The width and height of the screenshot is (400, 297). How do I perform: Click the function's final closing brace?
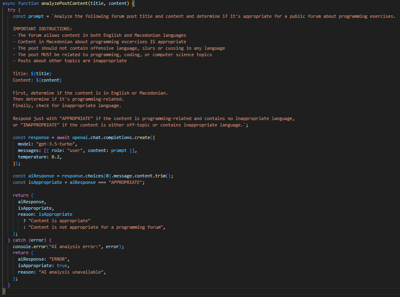pyautogui.click(x=4, y=291)
